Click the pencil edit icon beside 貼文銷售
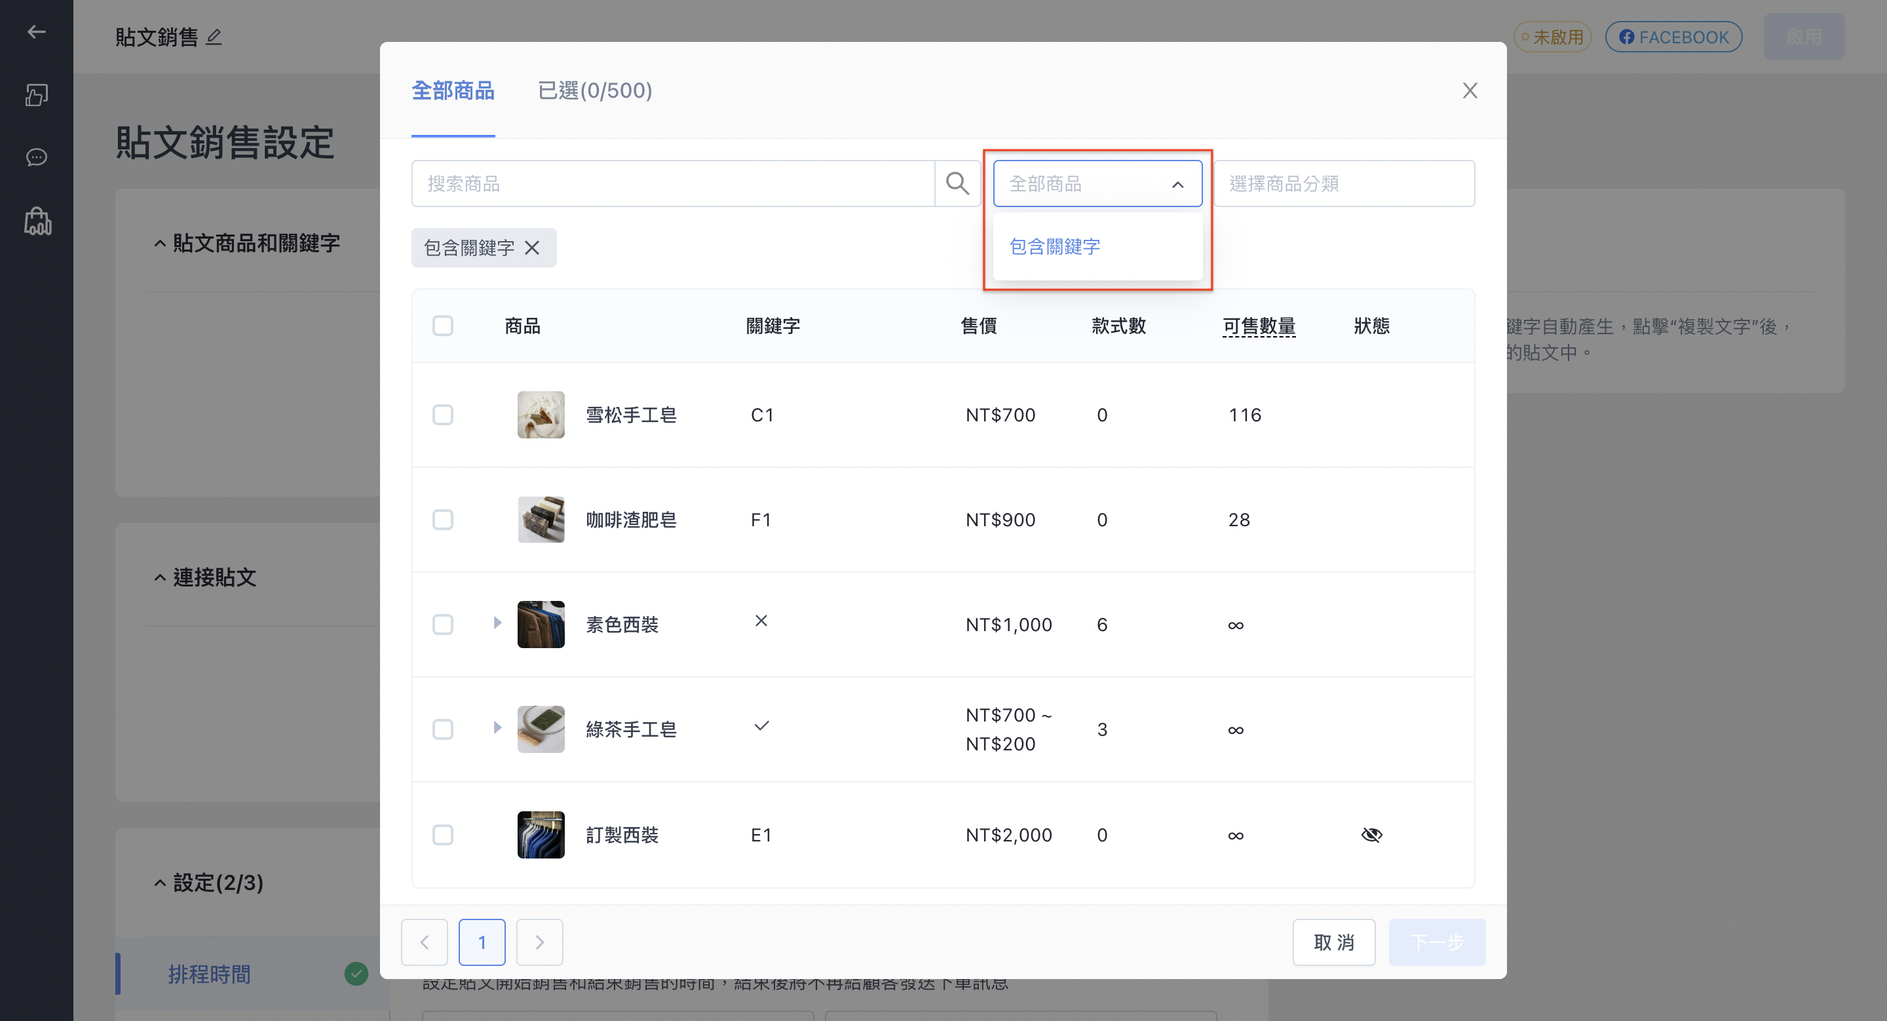 point(214,37)
